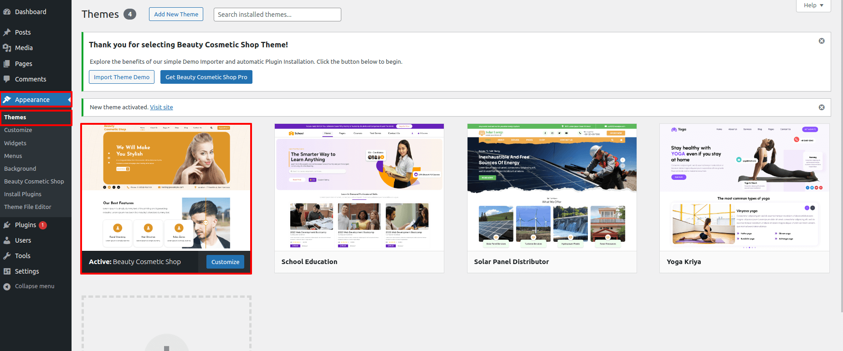Open Theme File Editor submenu item

[x=28, y=207]
